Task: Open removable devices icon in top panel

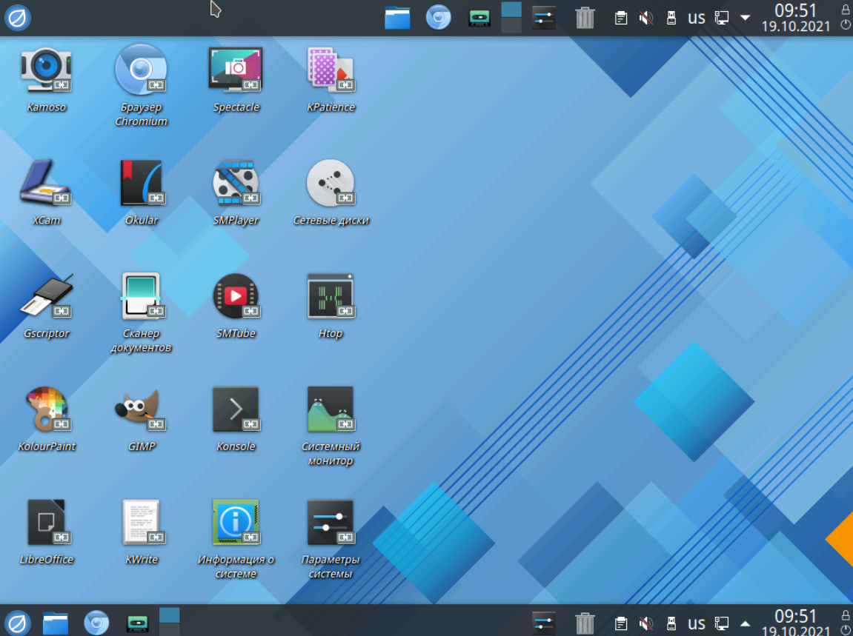Action: coord(671,18)
